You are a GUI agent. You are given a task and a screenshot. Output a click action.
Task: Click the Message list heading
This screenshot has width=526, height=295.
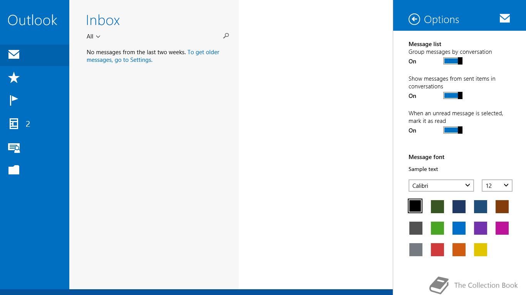pyautogui.click(x=425, y=44)
